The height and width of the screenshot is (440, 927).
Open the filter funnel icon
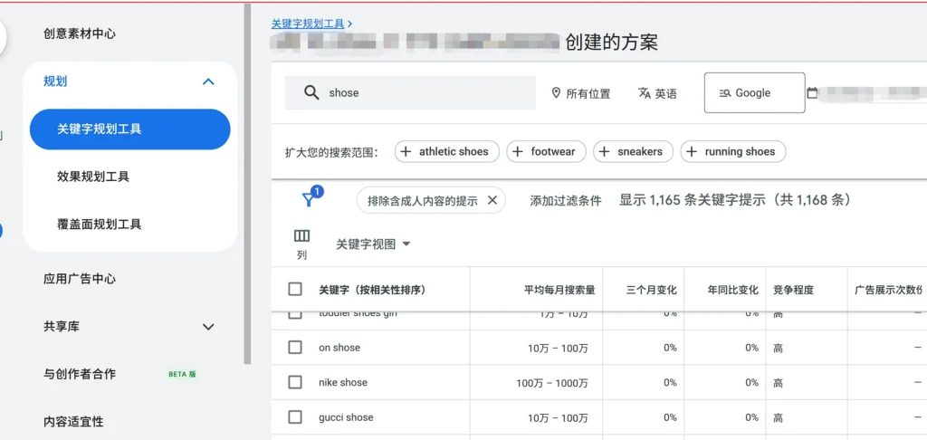[309, 199]
